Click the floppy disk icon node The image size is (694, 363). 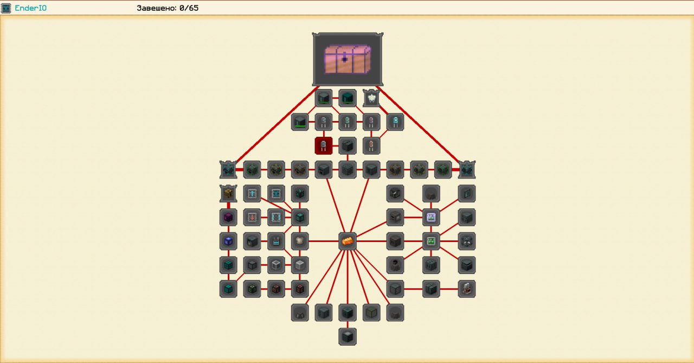276,241
